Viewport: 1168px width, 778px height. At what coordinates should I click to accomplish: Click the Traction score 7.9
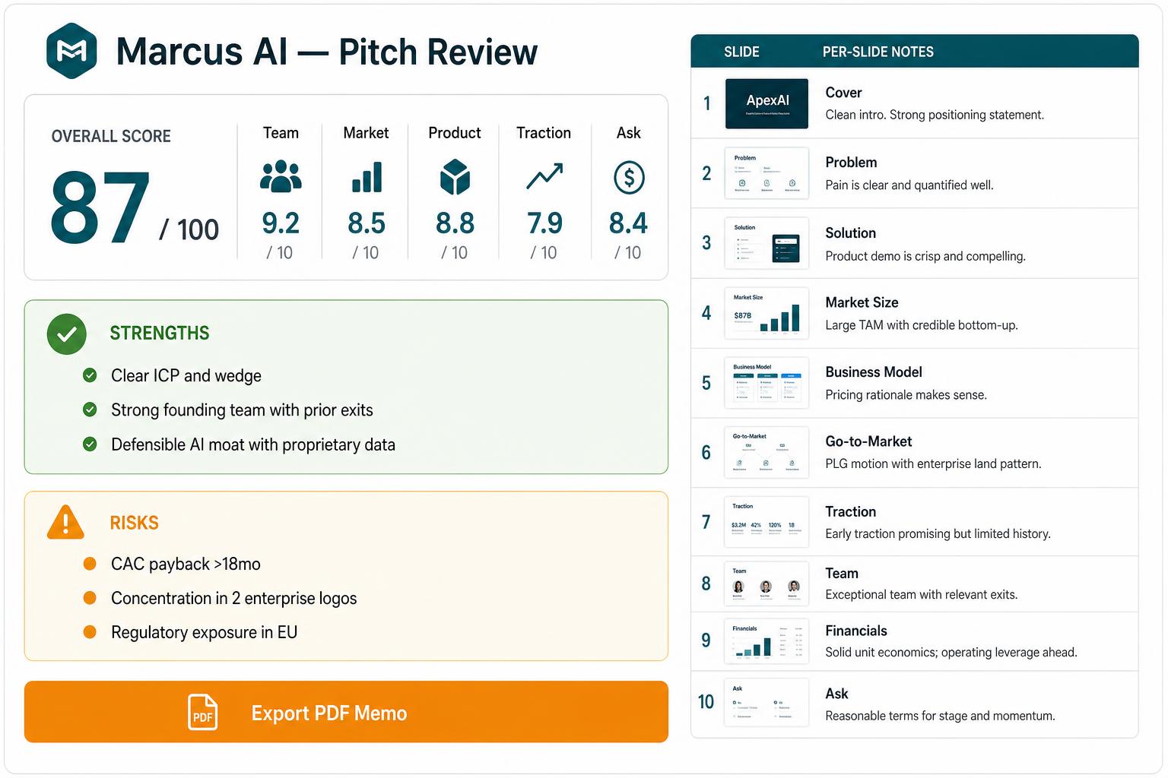click(544, 223)
